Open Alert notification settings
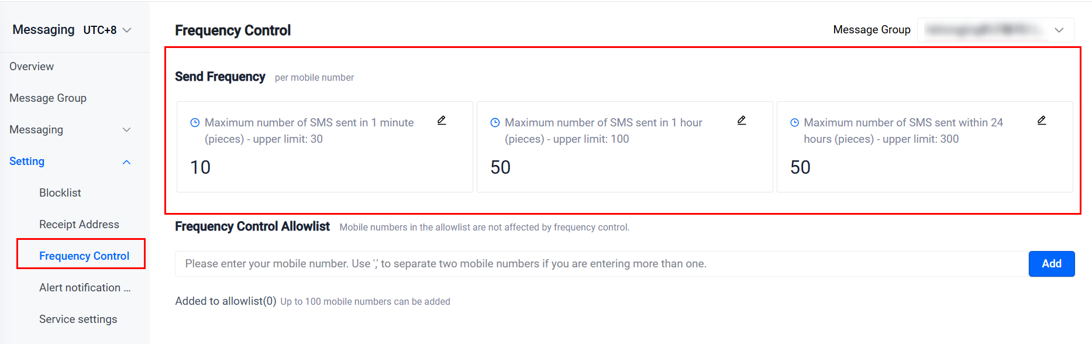 point(85,288)
